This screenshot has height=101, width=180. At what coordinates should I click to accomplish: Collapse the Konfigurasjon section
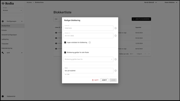pyautogui.click(x=22, y=21)
